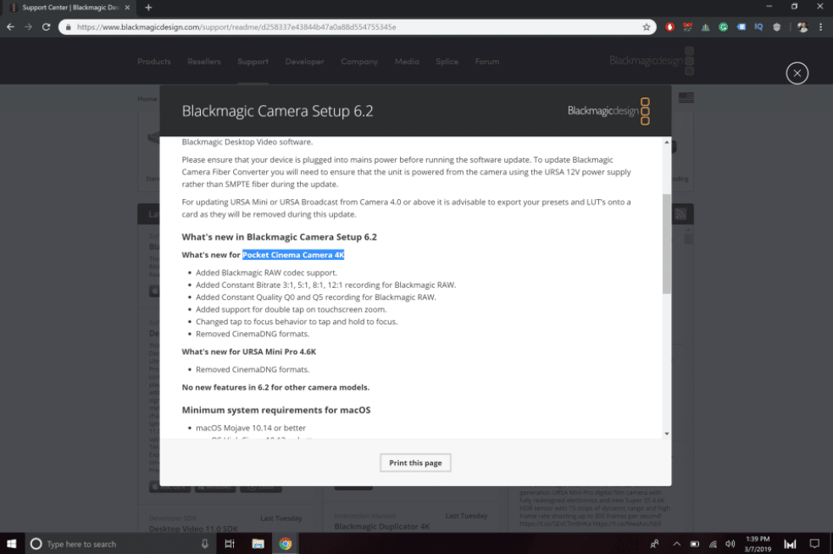
Task: Click the battery icon in system tray
Action: 694,544
